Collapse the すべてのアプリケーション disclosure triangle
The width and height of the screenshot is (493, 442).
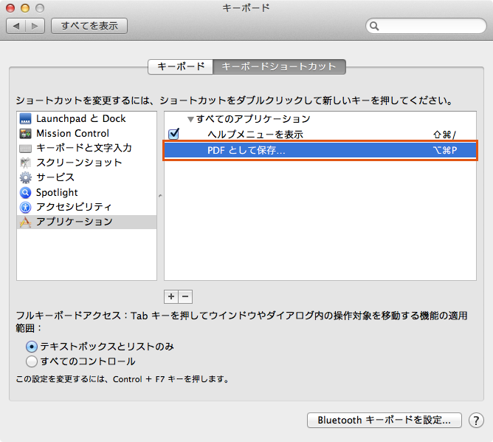coord(190,119)
